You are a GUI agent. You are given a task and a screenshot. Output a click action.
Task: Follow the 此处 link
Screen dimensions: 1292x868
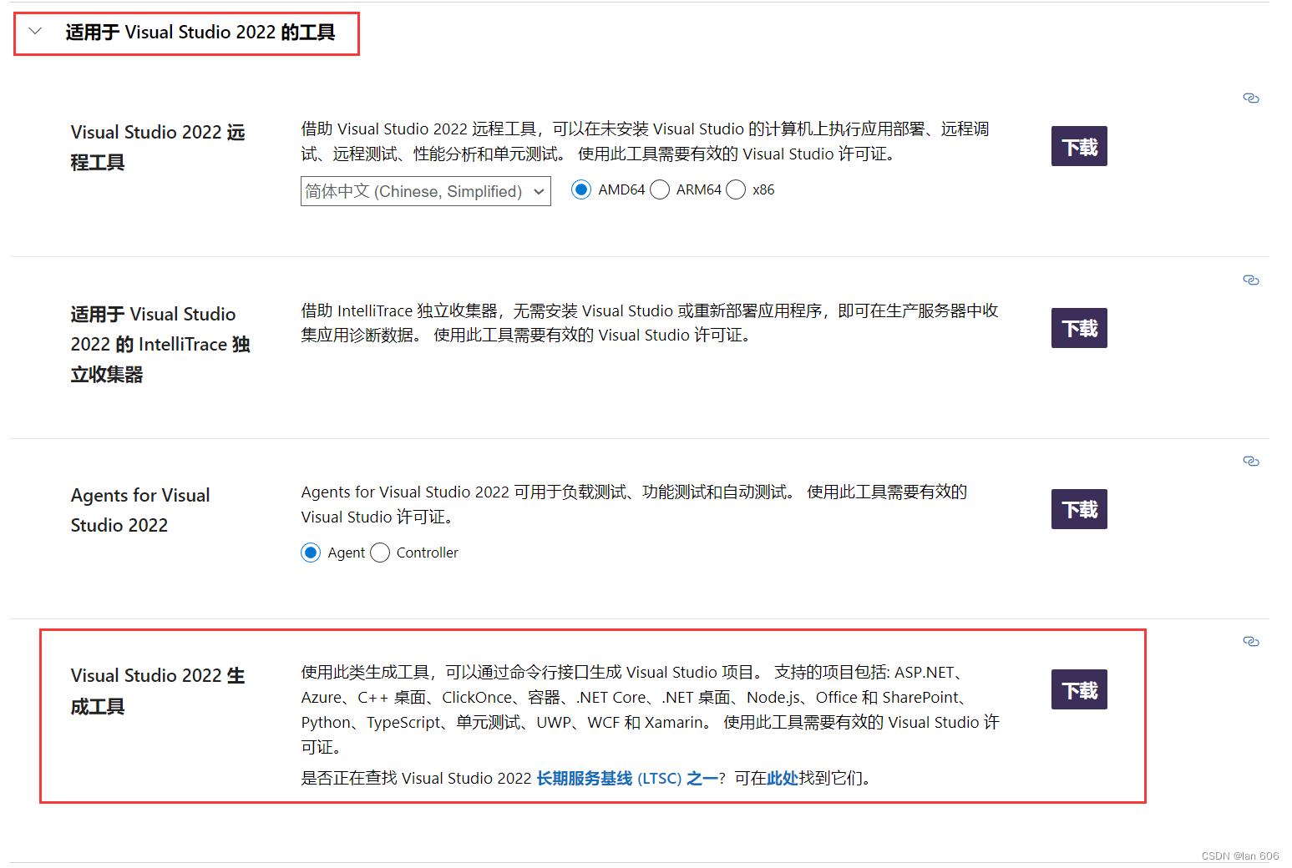pos(783,779)
